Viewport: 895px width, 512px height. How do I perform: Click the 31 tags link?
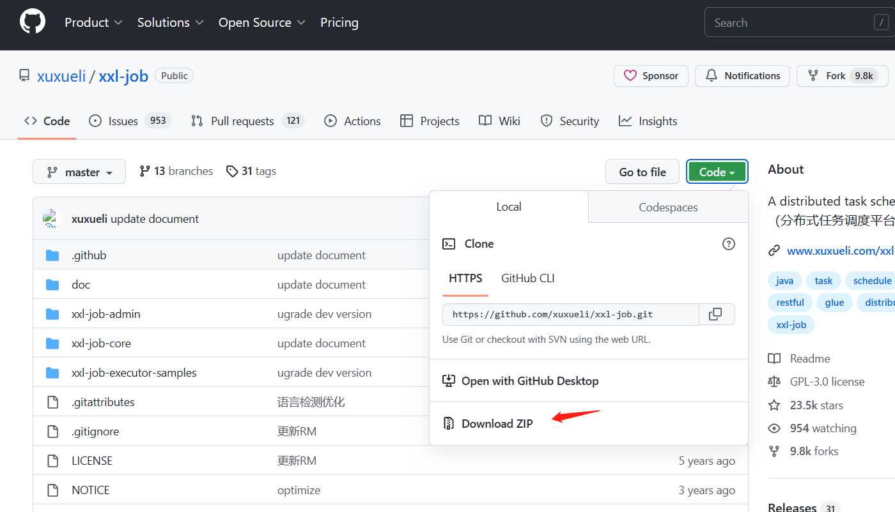(x=251, y=171)
